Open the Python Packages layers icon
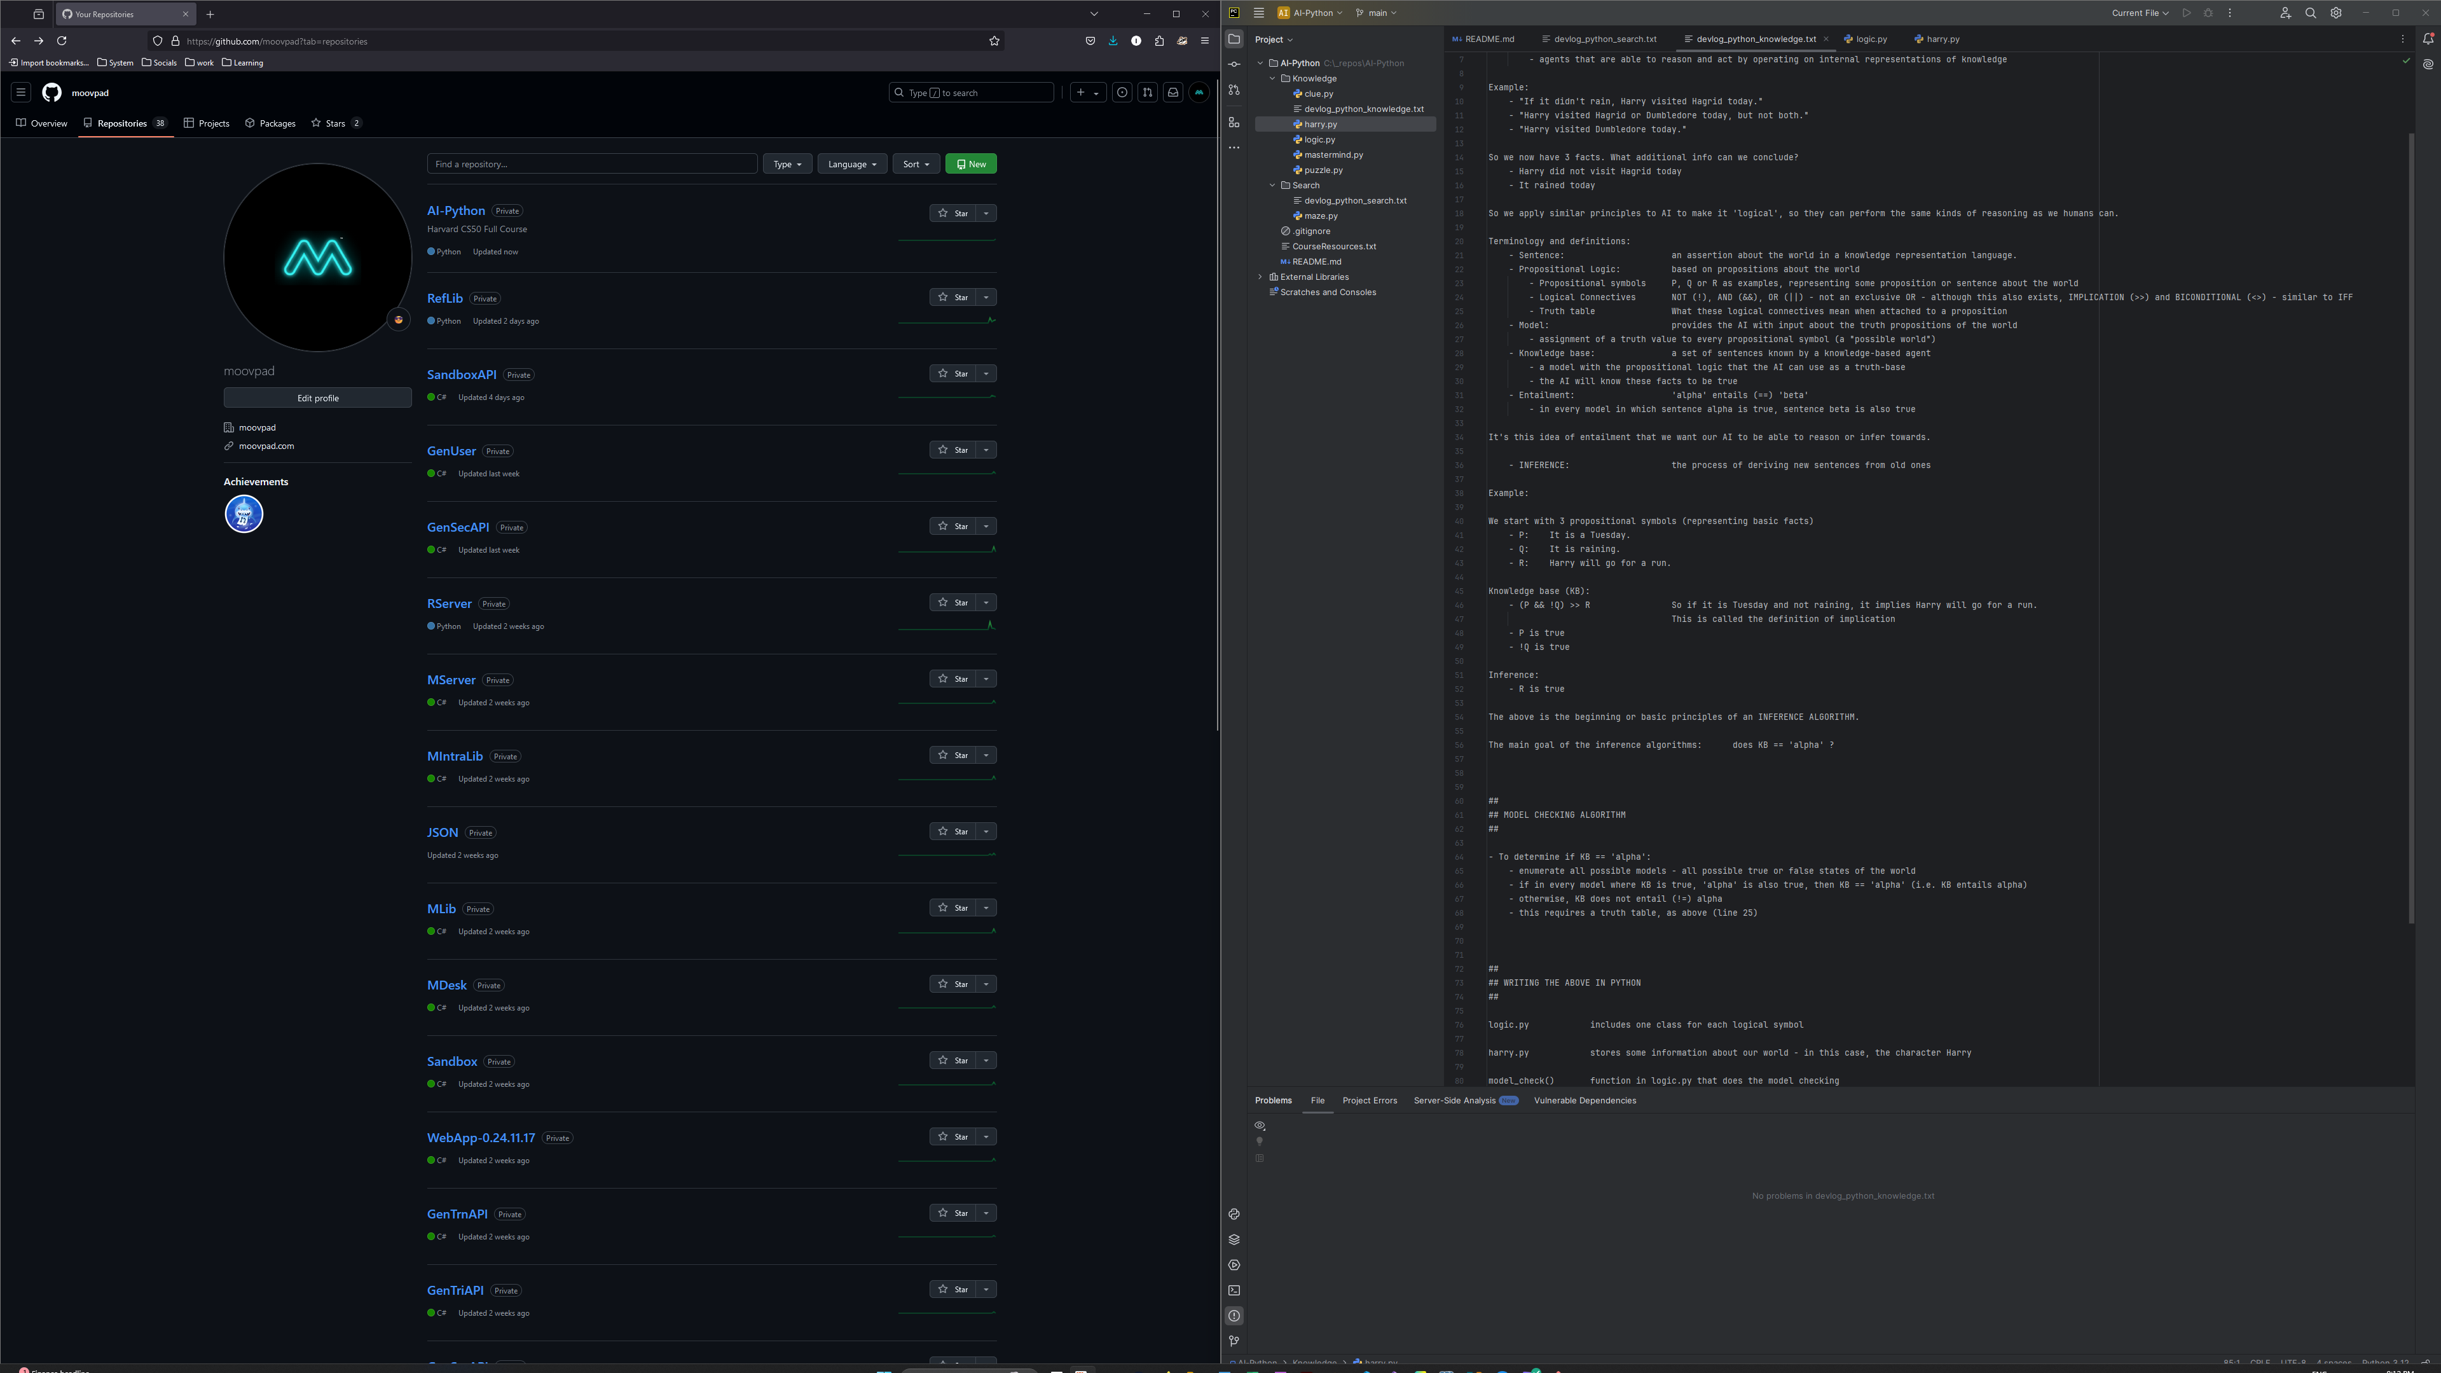The height and width of the screenshot is (1373, 2441). click(1234, 1239)
